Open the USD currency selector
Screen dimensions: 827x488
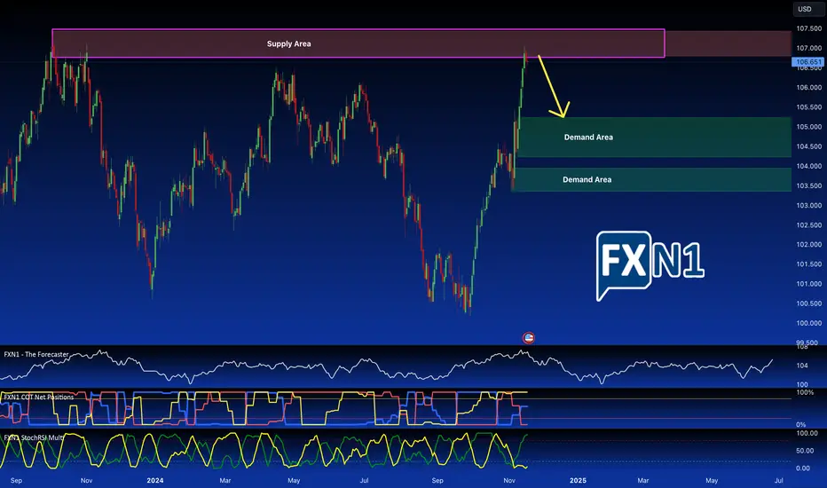(x=807, y=9)
